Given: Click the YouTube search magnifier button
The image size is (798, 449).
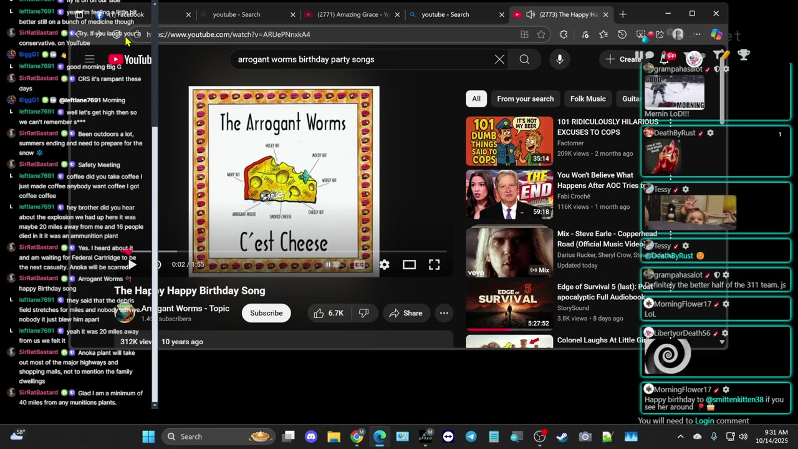Looking at the screenshot, I should pyautogui.click(x=524, y=59).
